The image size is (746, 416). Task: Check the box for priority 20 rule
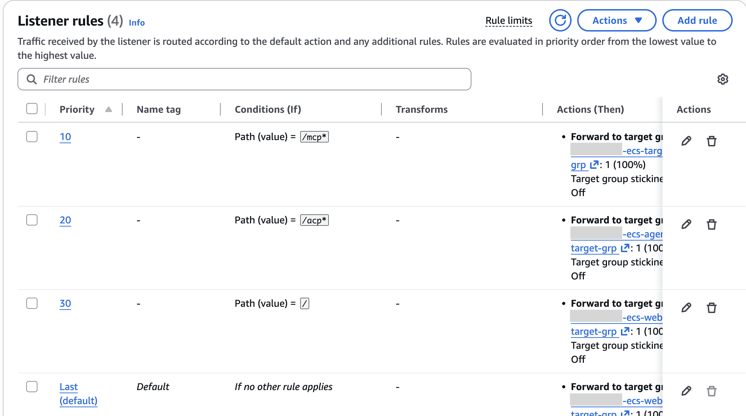point(32,220)
